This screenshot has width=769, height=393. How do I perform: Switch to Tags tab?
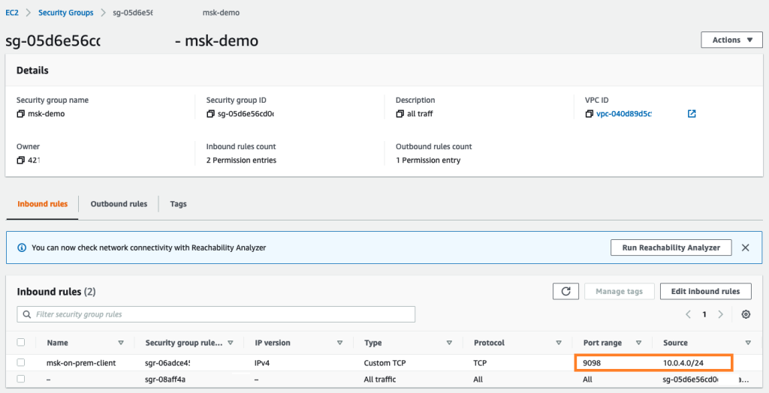(179, 204)
